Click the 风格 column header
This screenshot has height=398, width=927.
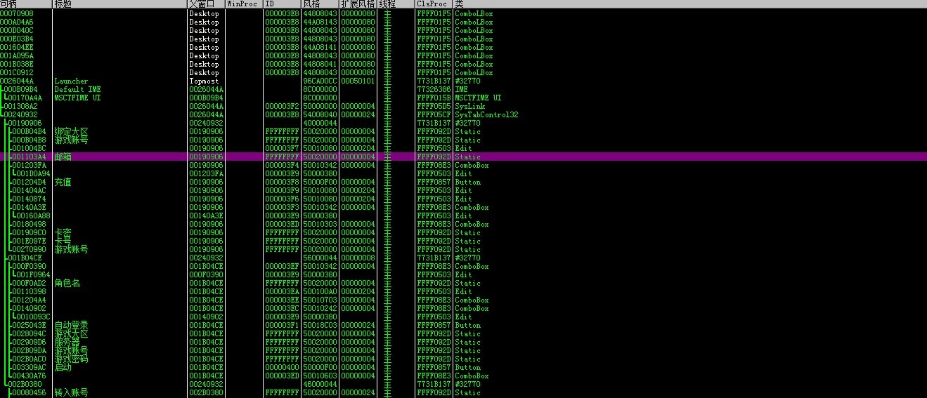point(320,4)
